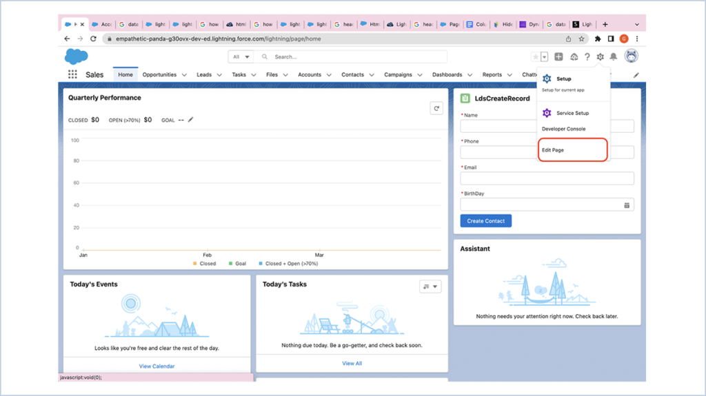706x396 pixels.
Task: Open Developer Console from the menu
Action: pos(564,129)
